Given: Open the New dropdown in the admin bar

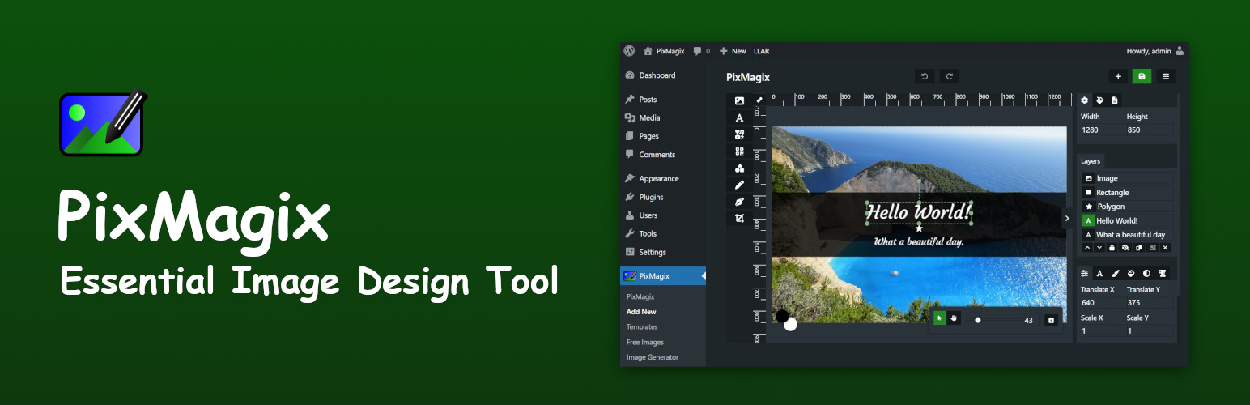Looking at the screenshot, I should point(733,51).
